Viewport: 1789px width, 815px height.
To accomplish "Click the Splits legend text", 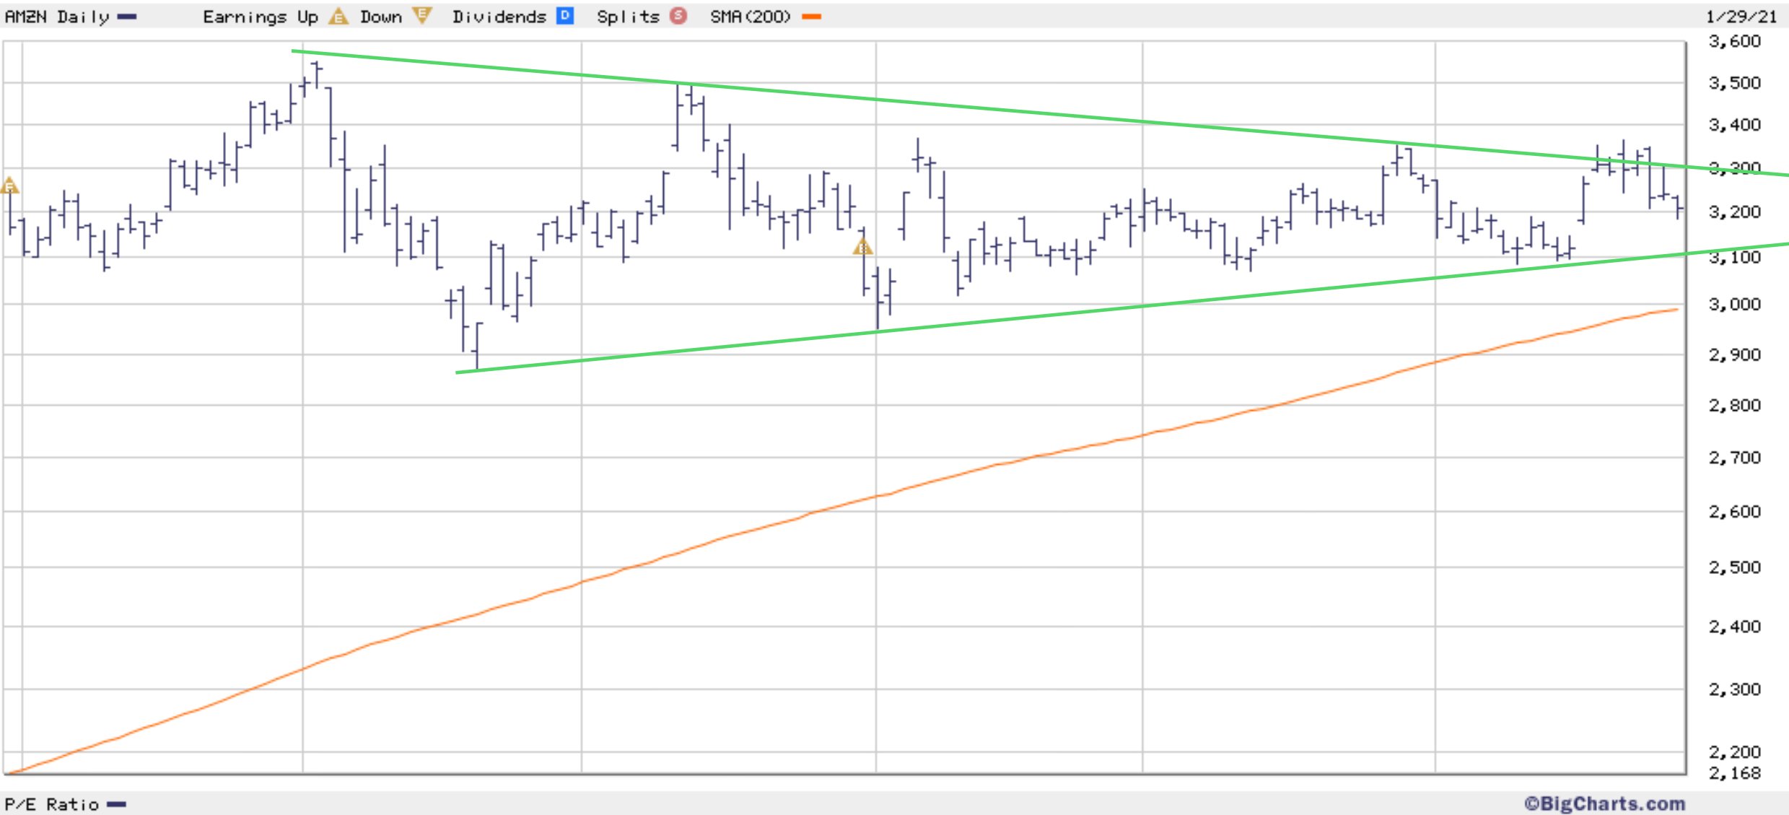I will tap(628, 17).
